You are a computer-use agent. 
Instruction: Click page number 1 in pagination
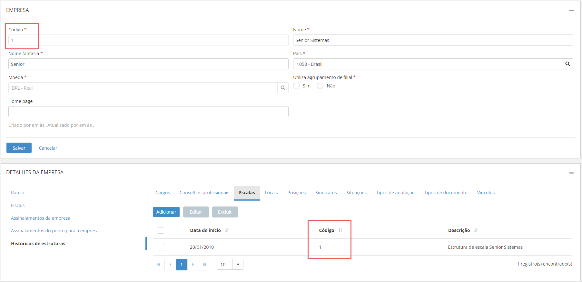pos(182,265)
